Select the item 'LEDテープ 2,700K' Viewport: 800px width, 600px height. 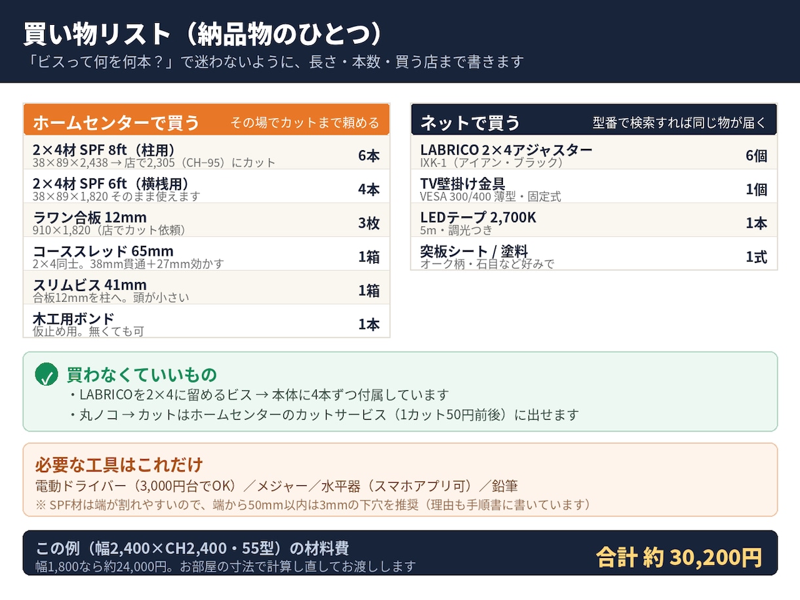point(478,217)
